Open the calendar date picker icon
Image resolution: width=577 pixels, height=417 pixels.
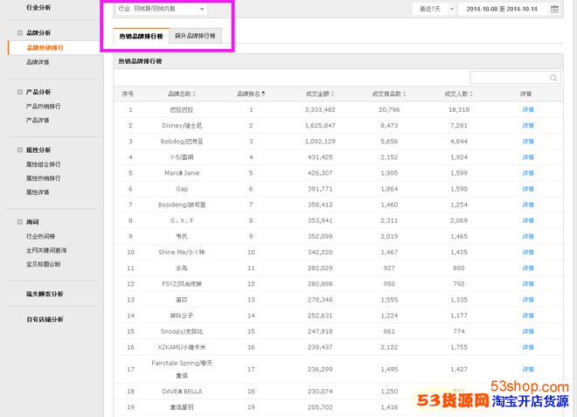(x=554, y=9)
